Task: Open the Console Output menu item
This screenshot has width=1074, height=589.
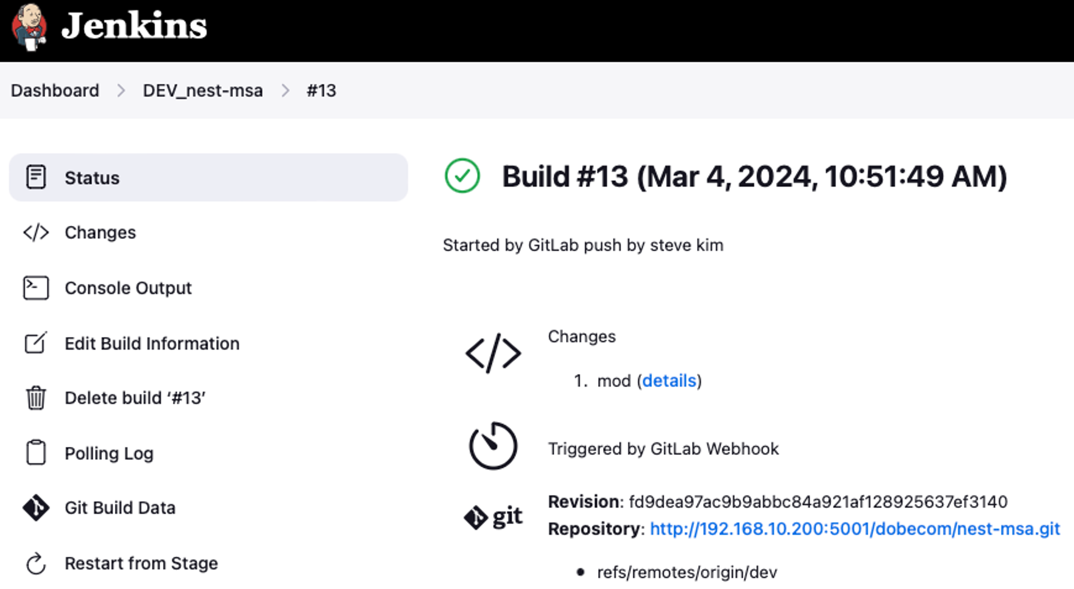Action: point(128,288)
